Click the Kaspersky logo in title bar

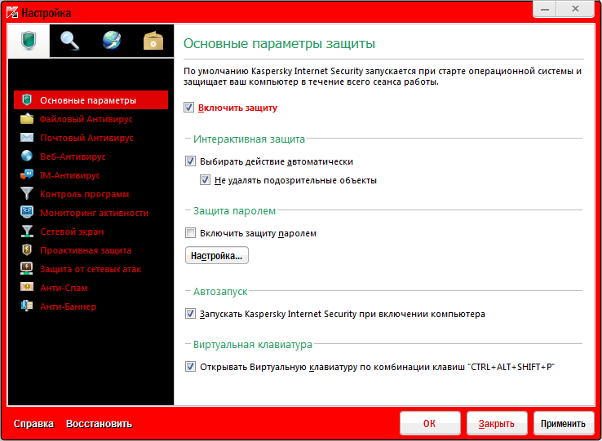tap(12, 13)
